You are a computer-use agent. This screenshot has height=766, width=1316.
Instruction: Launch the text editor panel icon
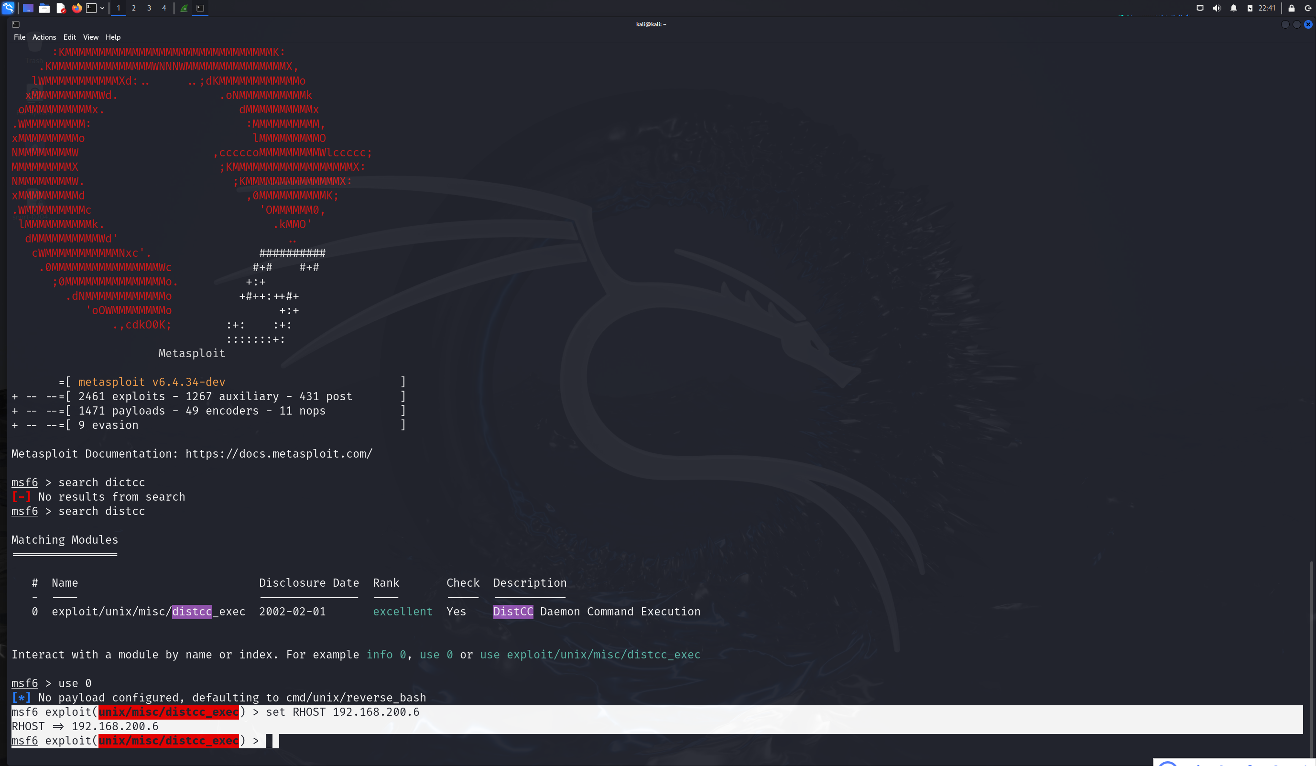point(61,8)
